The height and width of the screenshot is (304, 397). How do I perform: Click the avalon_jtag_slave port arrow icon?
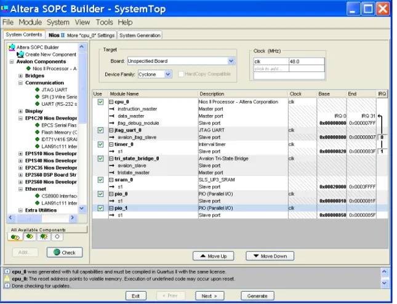point(111,137)
